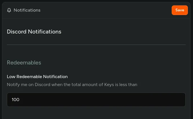
Task: Click the word 'Keys' in the description
Action: (109, 85)
